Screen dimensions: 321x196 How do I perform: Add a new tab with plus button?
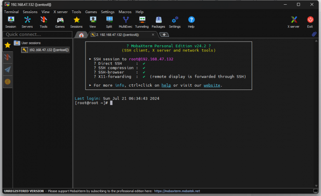point(164,34)
